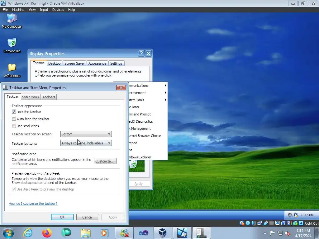Click VirtualBox keyboard capture arrow indicator
The height and width of the screenshot is (239, 319).
pyautogui.click(x=301, y=223)
